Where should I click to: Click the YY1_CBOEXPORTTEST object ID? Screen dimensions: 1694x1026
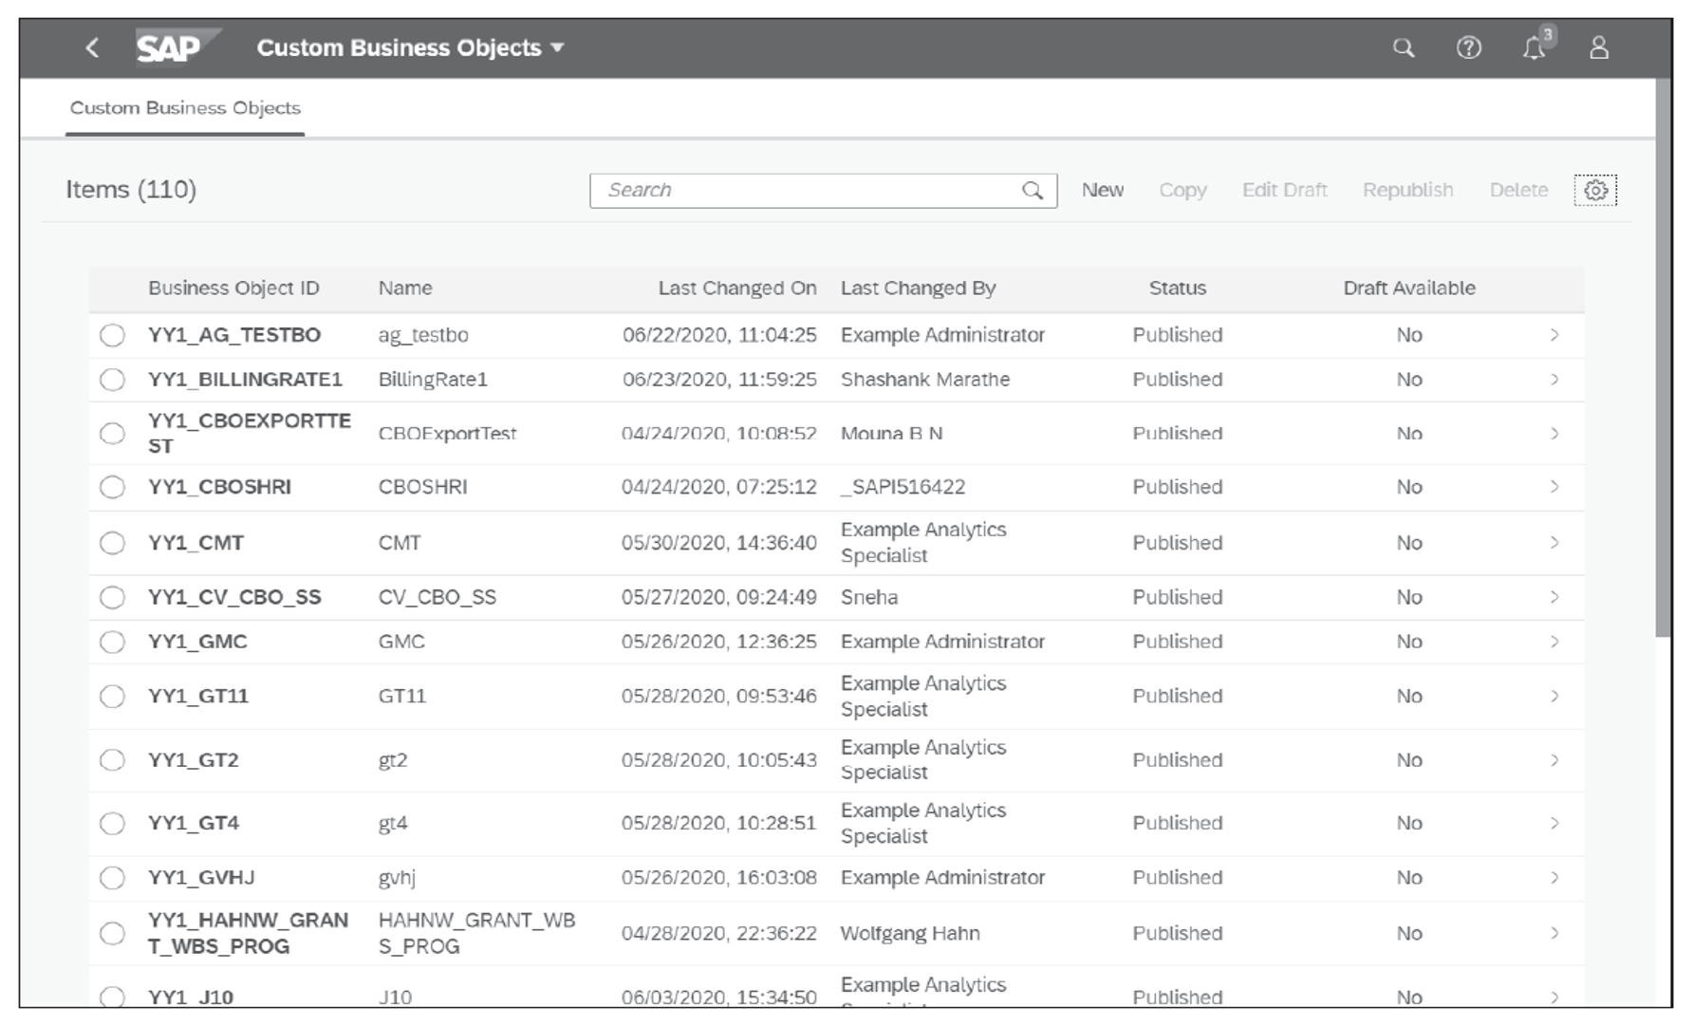click(250, 434)
